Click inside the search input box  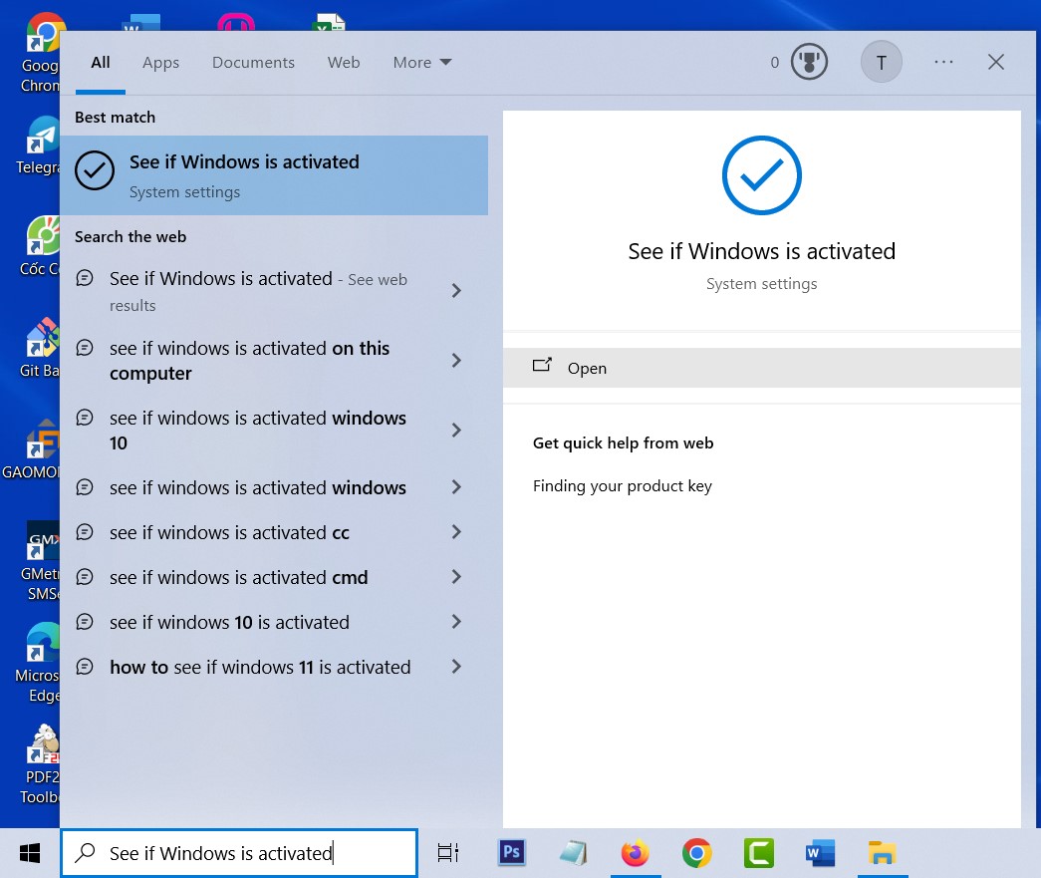[239, 853]
